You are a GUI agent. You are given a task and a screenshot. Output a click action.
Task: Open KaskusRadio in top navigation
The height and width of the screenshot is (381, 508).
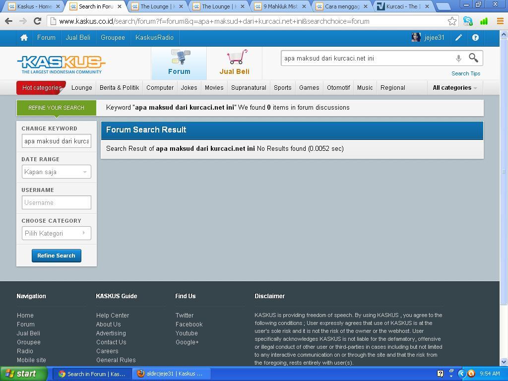(155, 38)
